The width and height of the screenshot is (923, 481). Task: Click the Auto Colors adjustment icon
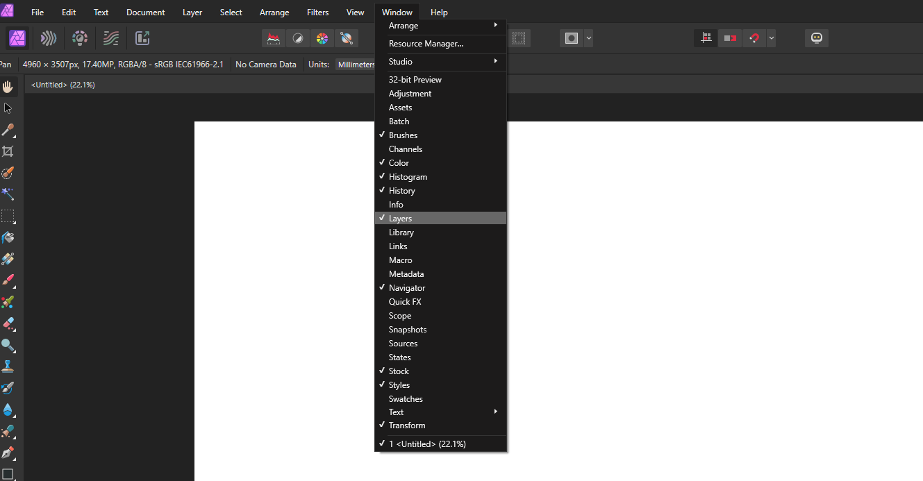[x=322, y=38]
